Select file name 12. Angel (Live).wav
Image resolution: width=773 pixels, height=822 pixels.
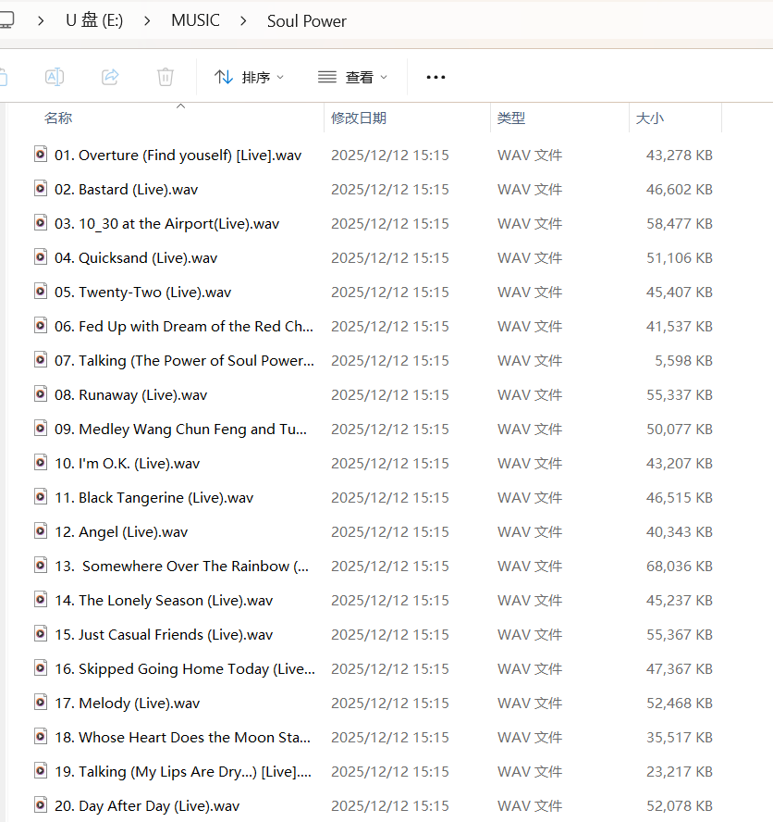tap(121, 532)
